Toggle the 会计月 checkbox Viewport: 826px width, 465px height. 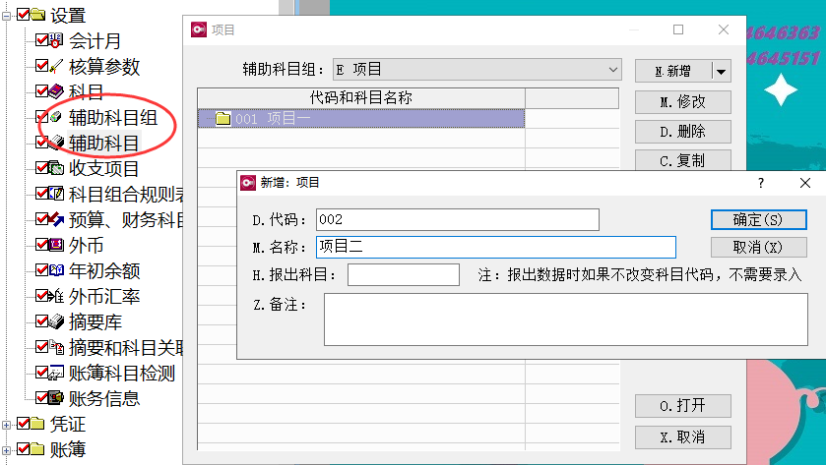point(42,40)
